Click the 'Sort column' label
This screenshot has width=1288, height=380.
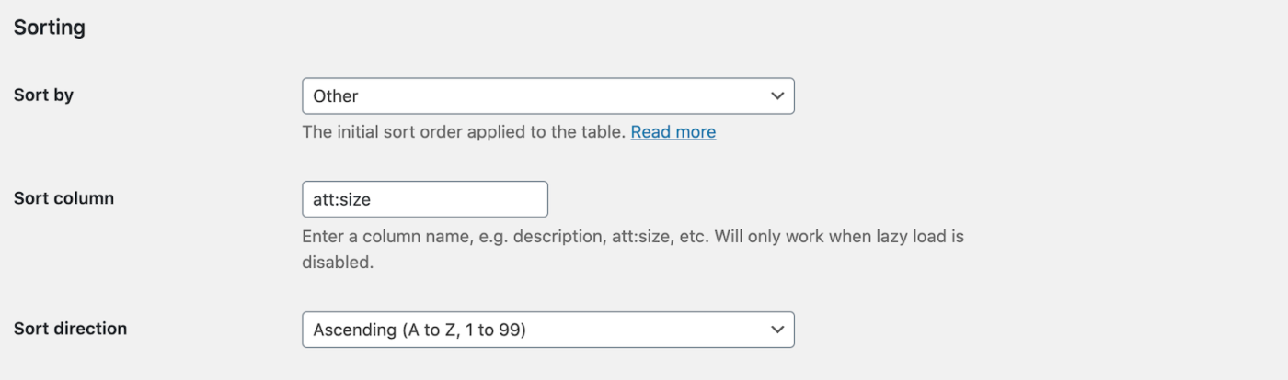(x=63, y=197)
